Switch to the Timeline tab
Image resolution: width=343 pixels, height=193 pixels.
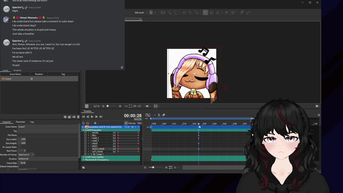(87, 111)
